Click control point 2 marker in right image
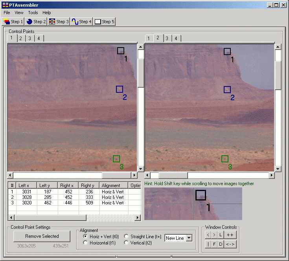The width and height of the screenshot is (289, 261). click(227, 90)
